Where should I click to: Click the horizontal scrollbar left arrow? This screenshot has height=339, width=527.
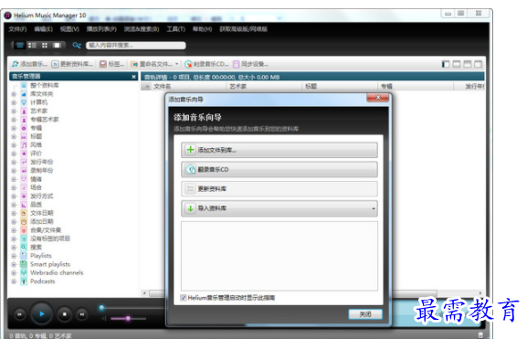[144, 293]
